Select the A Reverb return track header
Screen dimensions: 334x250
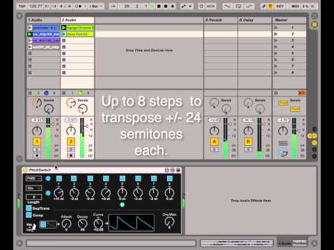[x=221, y=20]
